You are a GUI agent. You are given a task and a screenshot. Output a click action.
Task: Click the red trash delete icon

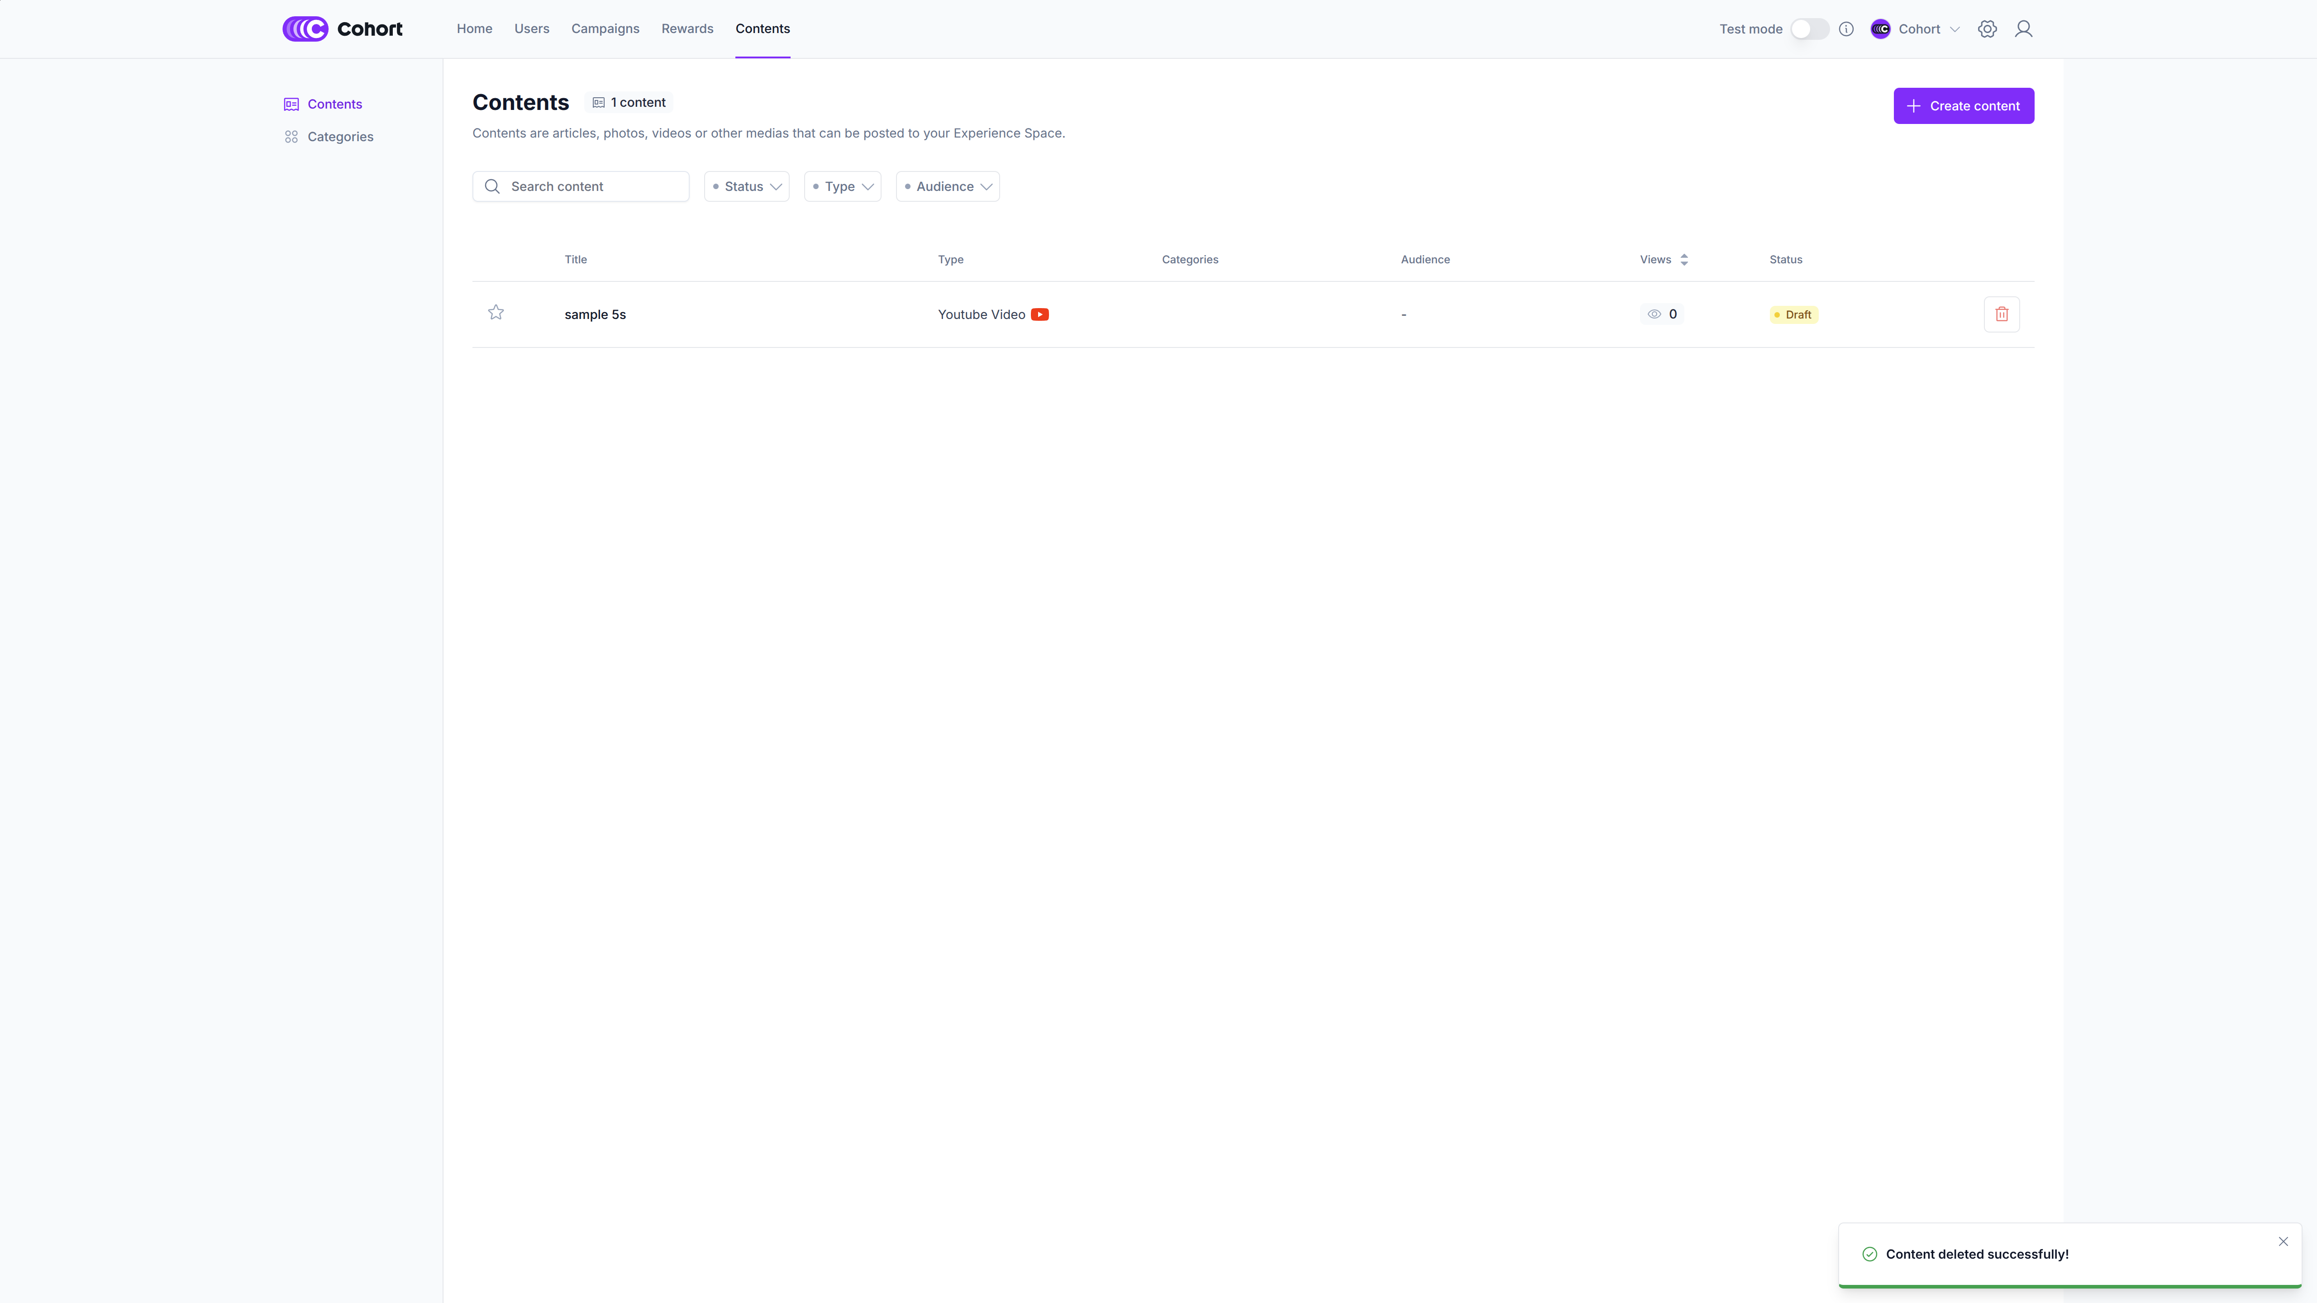click(2001, 314)
